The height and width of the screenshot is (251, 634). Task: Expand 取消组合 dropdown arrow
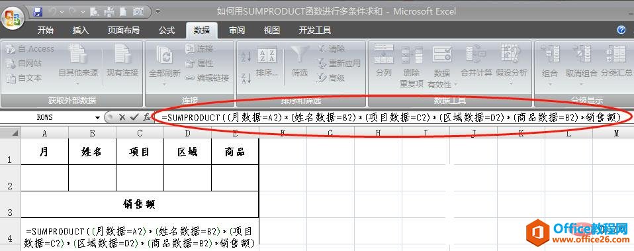point(581,84)
